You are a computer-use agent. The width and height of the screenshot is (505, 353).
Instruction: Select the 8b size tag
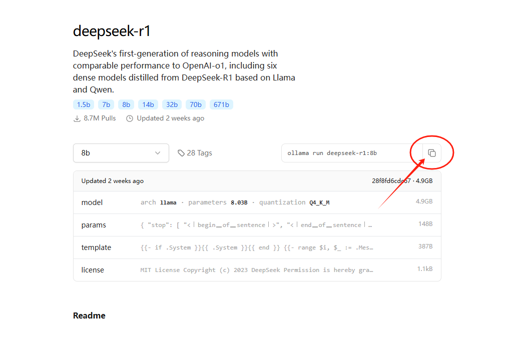[126, 104]
